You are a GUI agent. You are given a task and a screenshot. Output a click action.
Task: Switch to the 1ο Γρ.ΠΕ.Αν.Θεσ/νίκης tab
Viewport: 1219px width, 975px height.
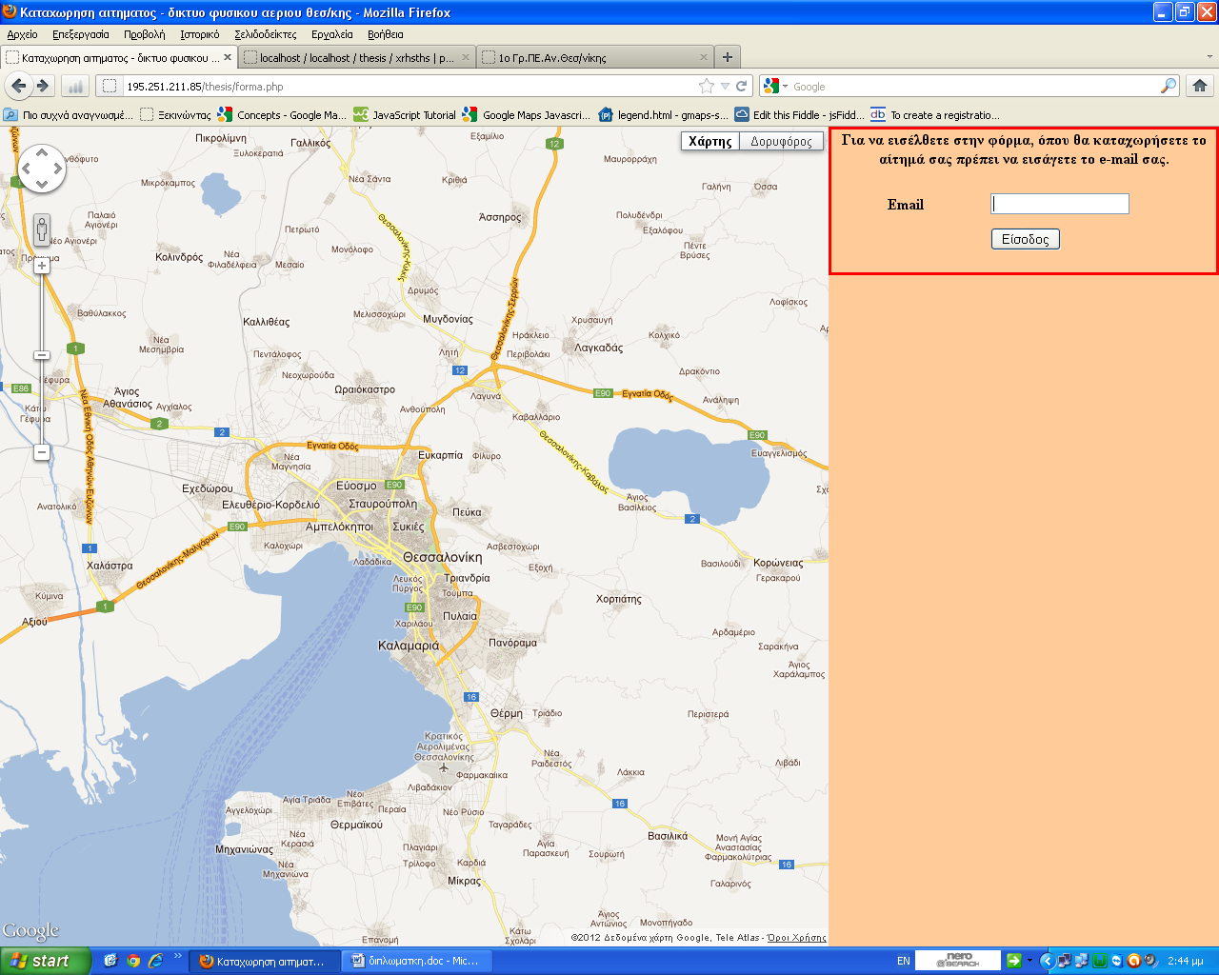click(595, 57)
